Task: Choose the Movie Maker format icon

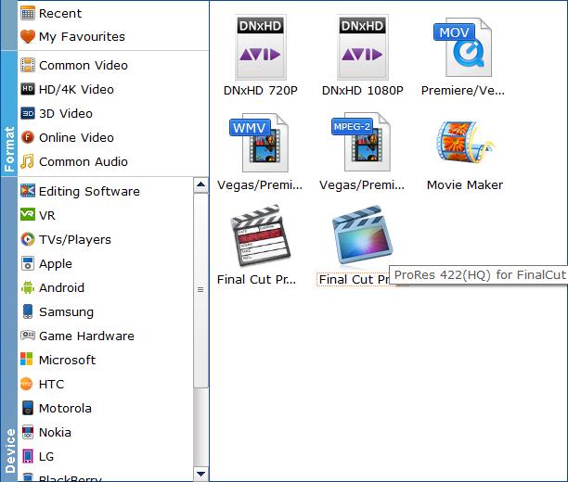Action: pyautogui.click(x=465, y=143)
